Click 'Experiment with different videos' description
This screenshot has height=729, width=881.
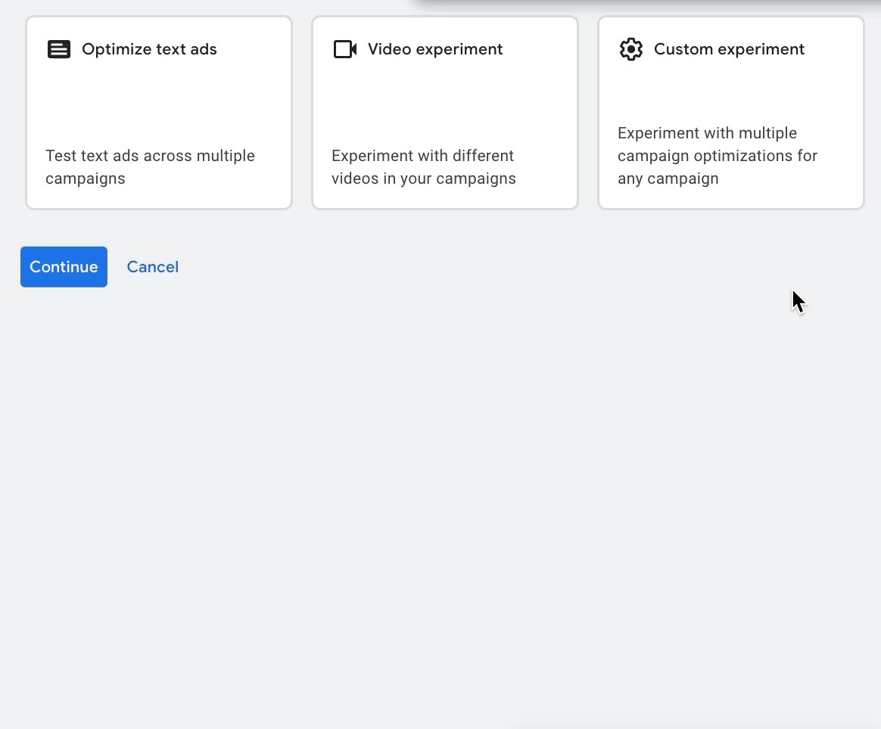tap(424, 166)
